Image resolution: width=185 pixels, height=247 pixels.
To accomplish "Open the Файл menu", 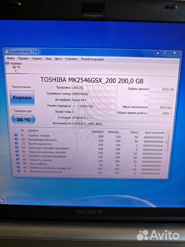I will (11, 58).
